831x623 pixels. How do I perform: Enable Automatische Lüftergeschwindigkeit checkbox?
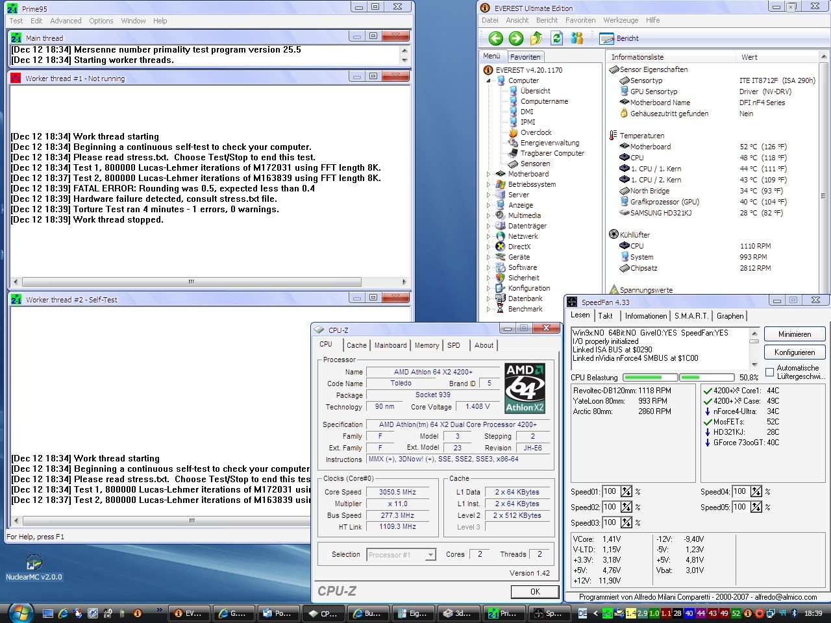[769, 371]
